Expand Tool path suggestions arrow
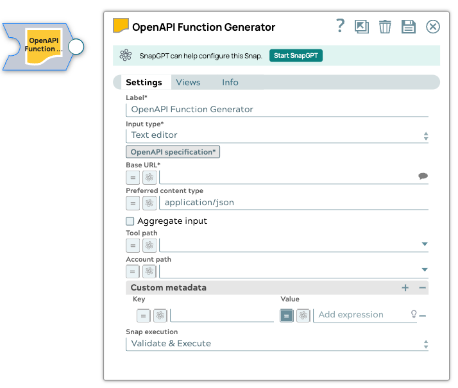Viewport: 458px width, 388px height. 425,244
